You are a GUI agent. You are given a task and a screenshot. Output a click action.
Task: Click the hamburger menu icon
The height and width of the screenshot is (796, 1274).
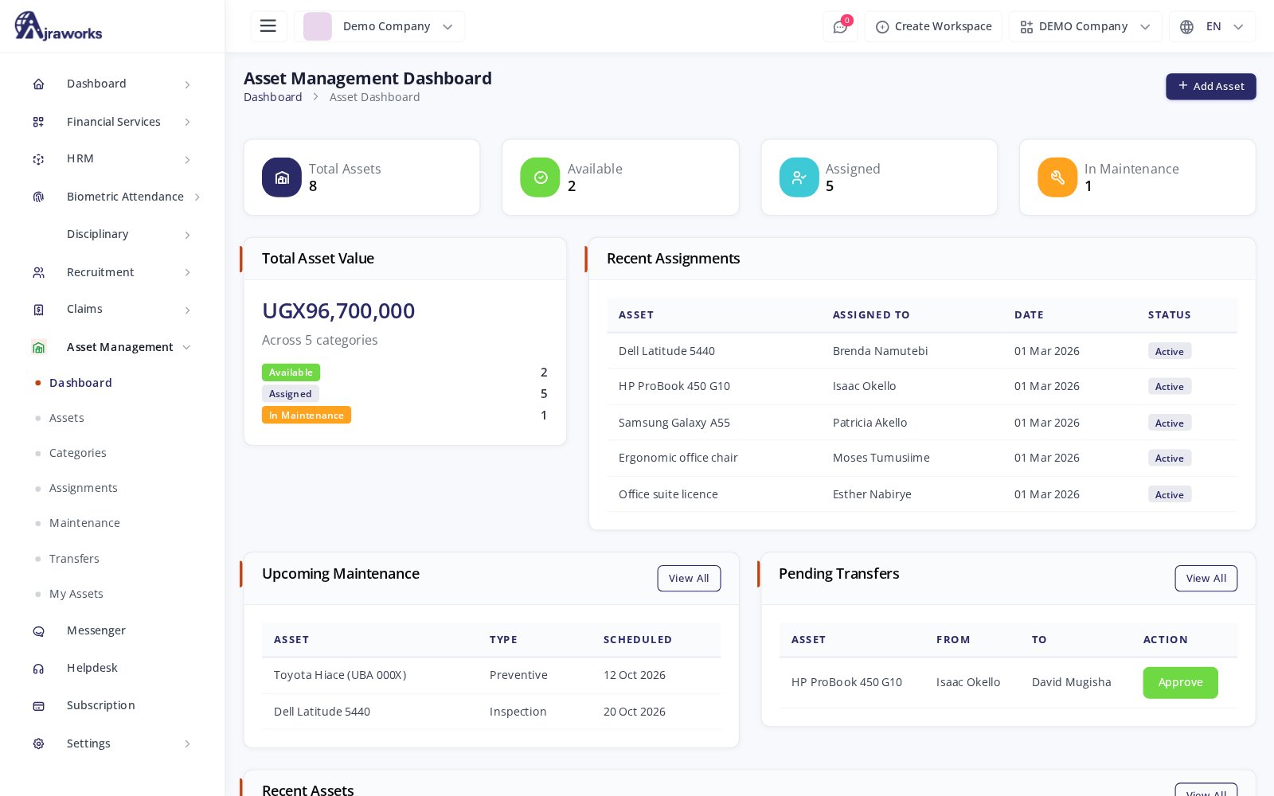coord(268,26)
